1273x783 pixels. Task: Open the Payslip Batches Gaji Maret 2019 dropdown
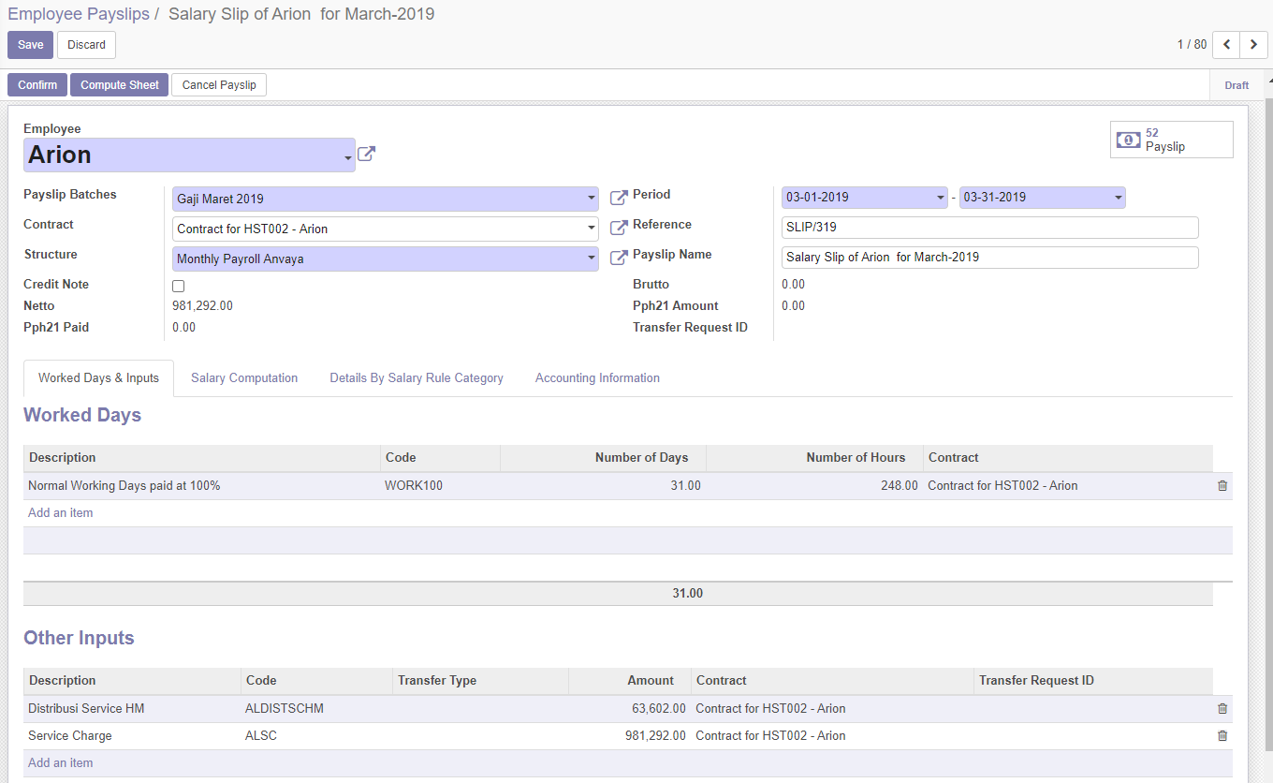coord(592,198)
